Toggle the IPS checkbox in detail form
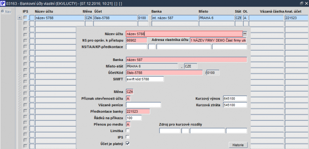309x149 pixels. [x=128, y=137]
